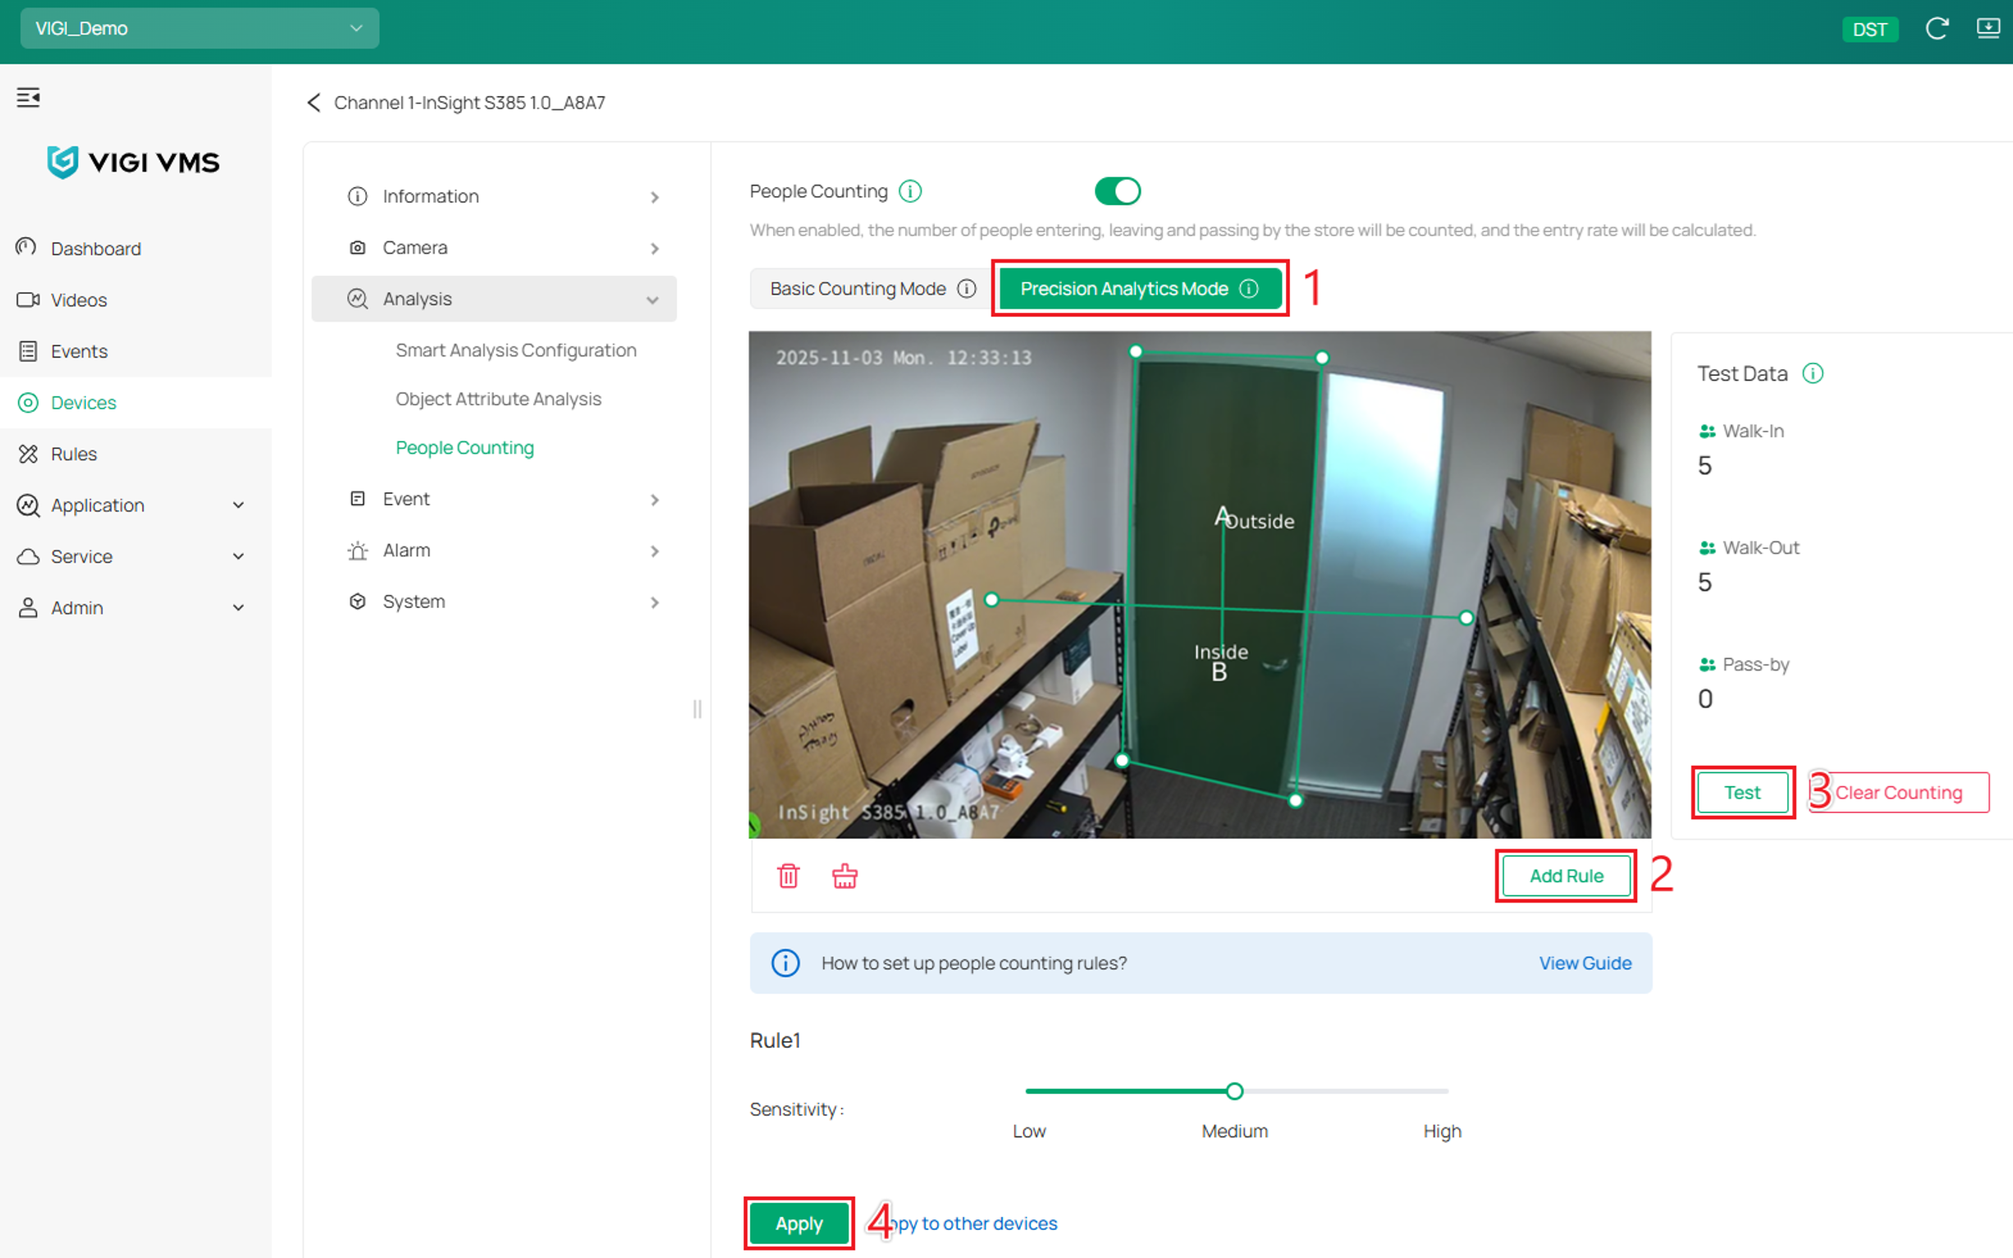Collapse the Analysis section
This screenshot has width=2013, height=1258.
494,299
